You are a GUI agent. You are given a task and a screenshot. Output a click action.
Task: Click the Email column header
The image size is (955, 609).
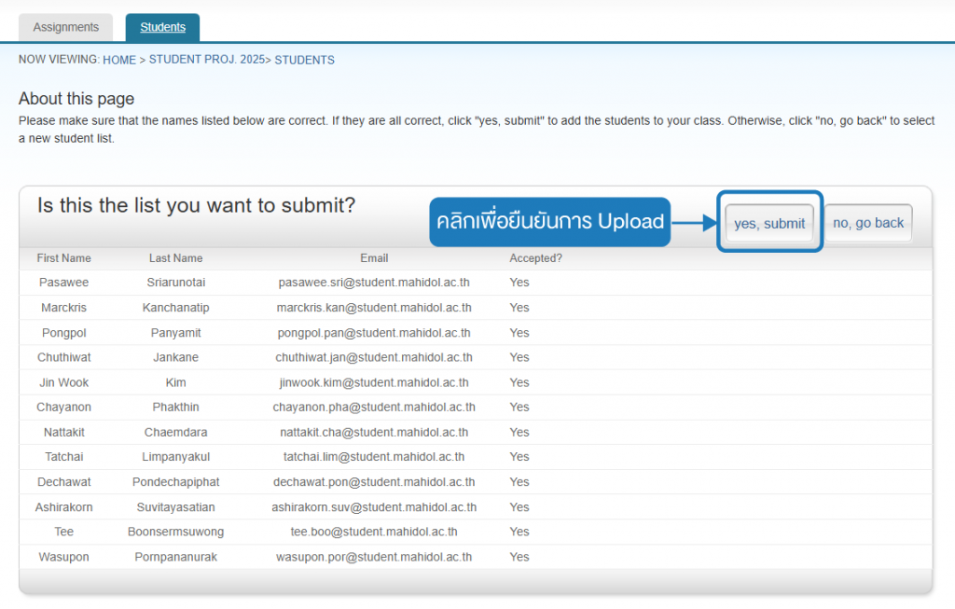click(374, 258)
